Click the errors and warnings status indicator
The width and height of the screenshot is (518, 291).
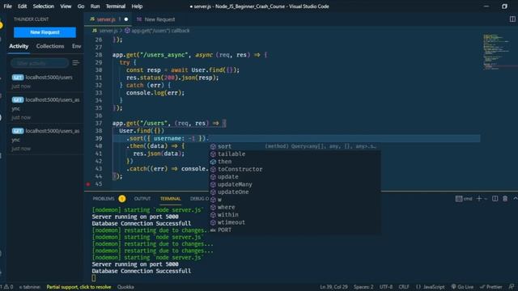7,287
